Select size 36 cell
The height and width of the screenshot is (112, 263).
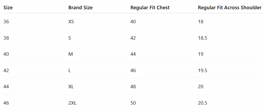[x=6, y=22]
